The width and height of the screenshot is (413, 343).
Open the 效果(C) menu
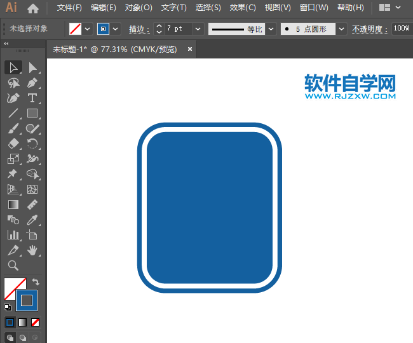tap(242, 8)
